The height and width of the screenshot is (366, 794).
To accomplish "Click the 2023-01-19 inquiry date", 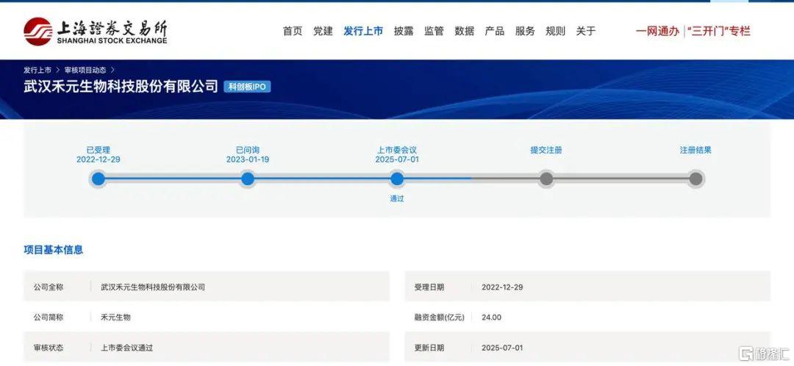I will click(x=248, y=159).
